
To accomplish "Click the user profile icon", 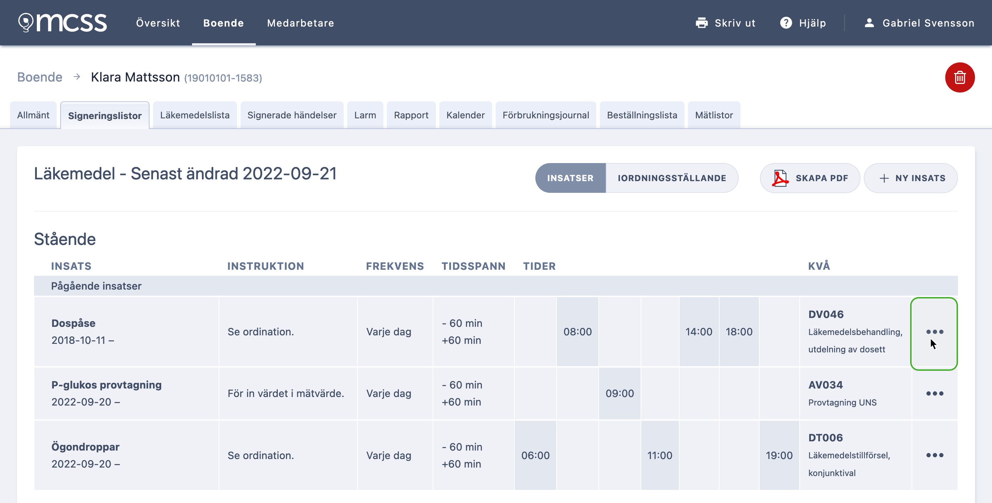I will pos(869,23).
